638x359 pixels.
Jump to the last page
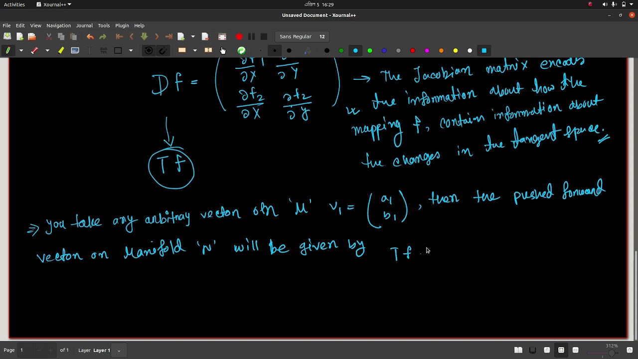(x=169, y=36)
